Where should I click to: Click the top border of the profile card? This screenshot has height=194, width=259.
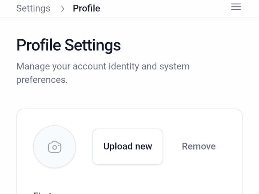(x=129, y=109)
